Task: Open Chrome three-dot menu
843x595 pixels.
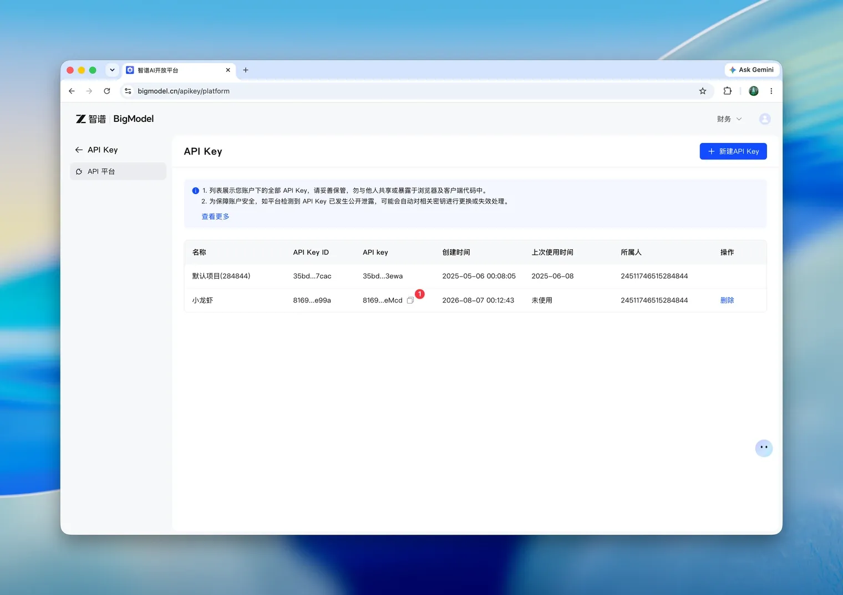Action: point(771,91)
